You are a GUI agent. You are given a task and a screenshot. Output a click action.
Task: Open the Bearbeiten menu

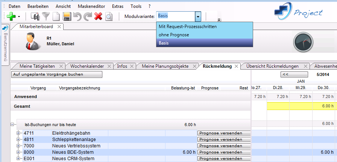pyautogui.click(x=38, y=6)
